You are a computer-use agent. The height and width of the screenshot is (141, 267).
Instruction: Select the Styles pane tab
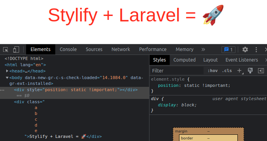click(x=160, y=60)
